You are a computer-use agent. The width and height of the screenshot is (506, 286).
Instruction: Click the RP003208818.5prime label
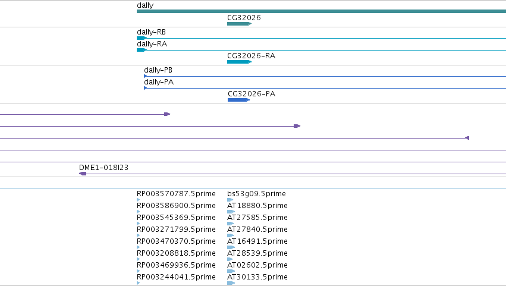pyautogui.click(x=176, y=253)
